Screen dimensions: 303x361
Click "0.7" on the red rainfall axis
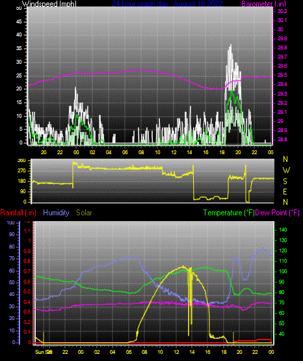[x=27, y=271]
